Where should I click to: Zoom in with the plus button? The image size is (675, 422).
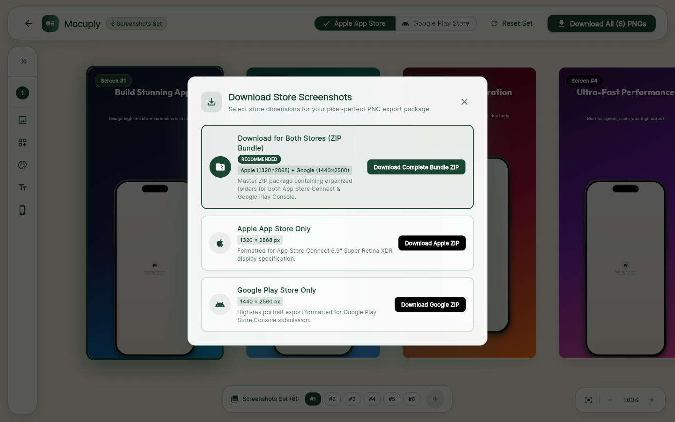pos(652,400)
